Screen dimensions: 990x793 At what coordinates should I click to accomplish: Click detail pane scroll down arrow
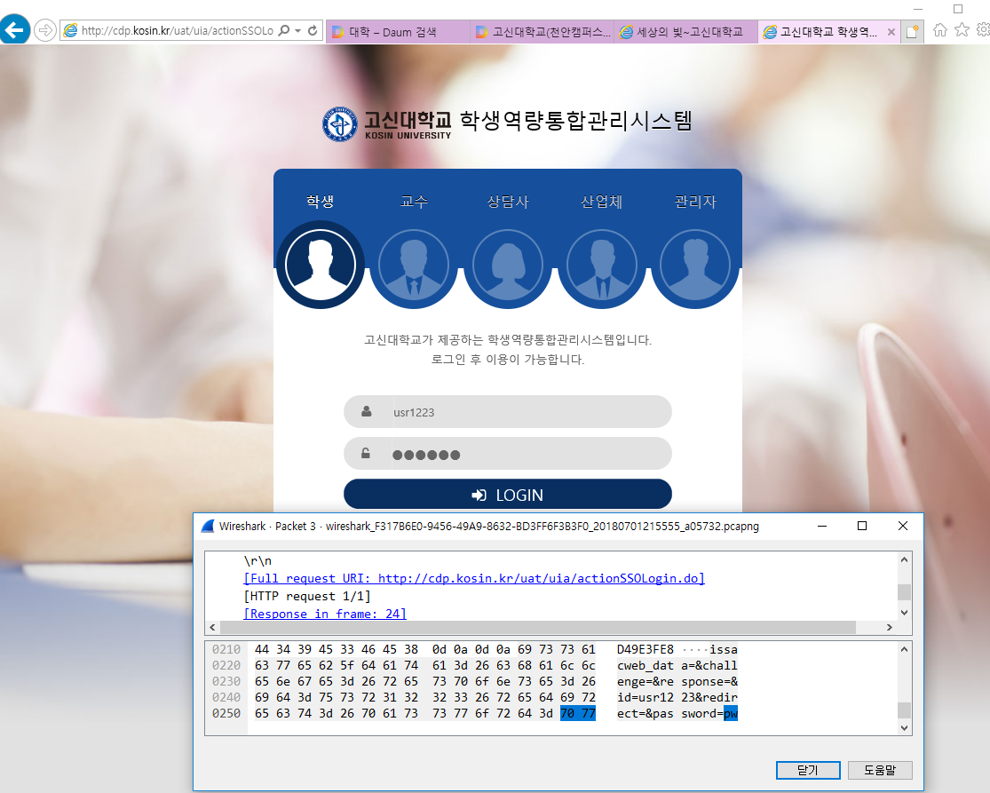[x=904, y=613]
